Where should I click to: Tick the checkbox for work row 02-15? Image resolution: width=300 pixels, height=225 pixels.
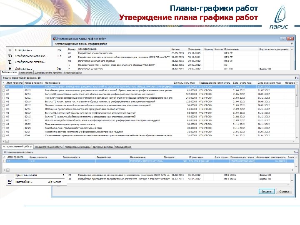4,105
